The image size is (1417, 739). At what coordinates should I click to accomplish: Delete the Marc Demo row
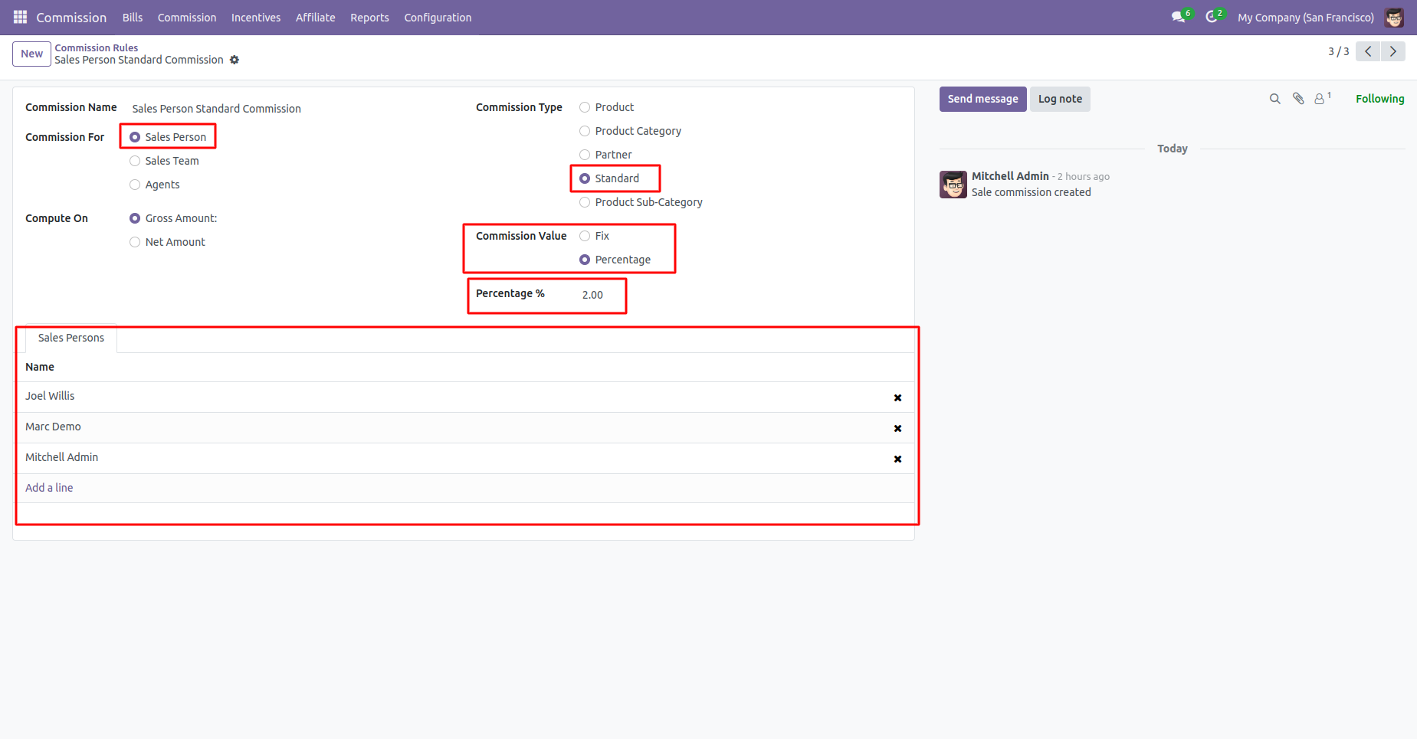897,428
